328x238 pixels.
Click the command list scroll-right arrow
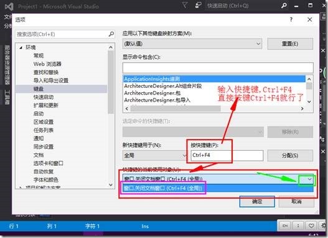302,108
